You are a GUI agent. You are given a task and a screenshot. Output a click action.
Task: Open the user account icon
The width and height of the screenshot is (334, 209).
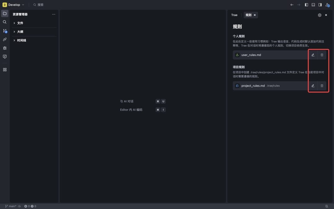click(328, 5)
